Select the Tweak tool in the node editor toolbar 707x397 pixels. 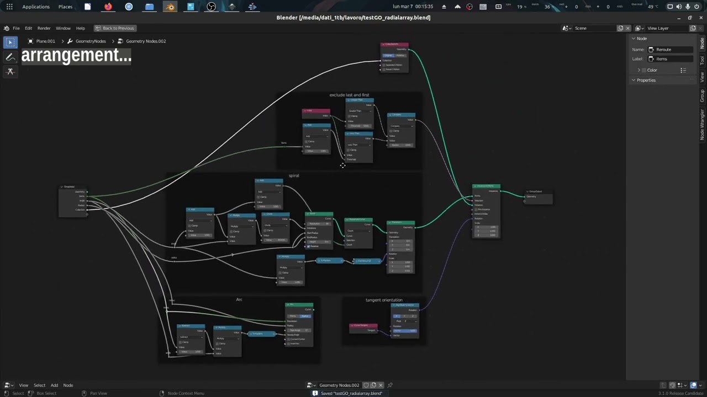pyautogui.click(x=10, y=42)
